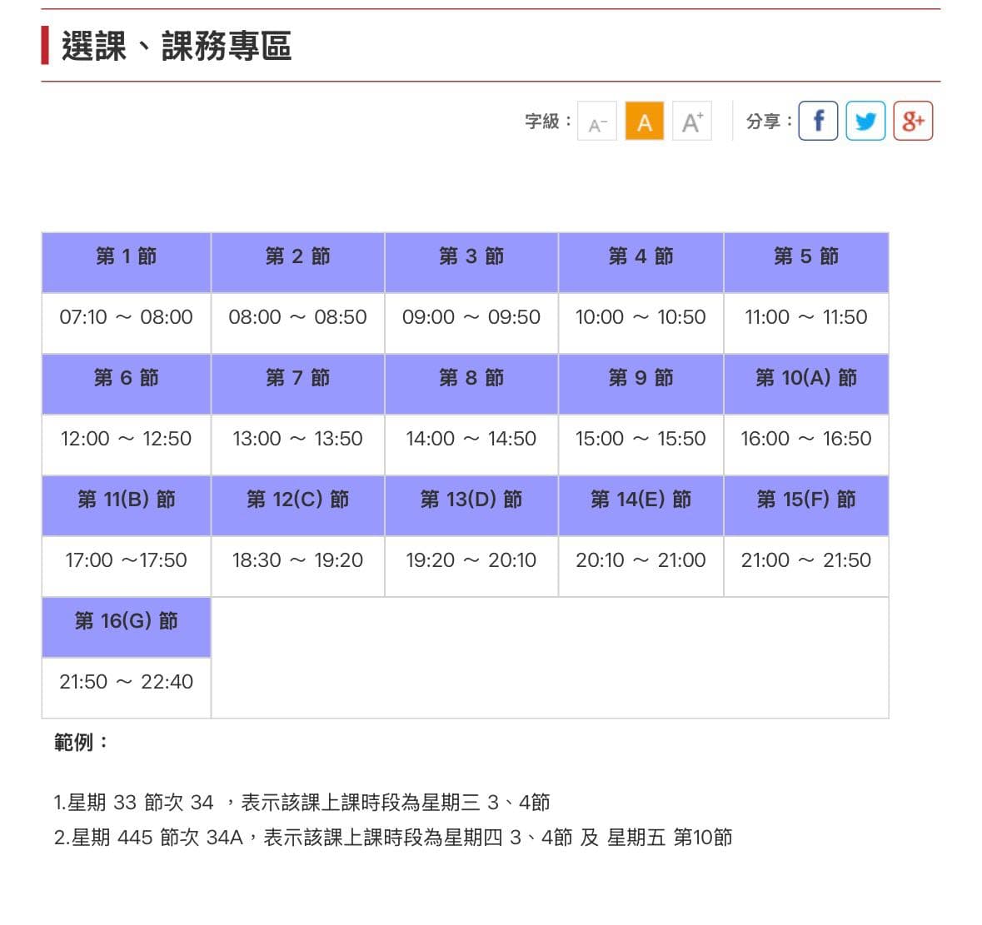The width and height of the screenshot is (982, 925).
Task: Select the 19:20 ~ 20:10 time cell
Action: coord(471,566)
